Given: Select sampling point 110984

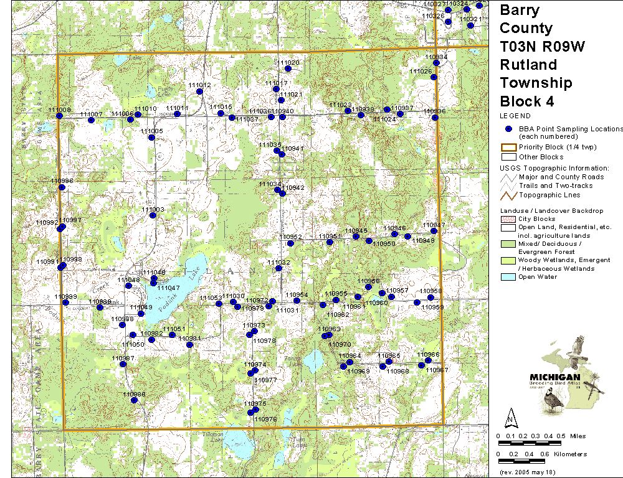Looking at the screenshot, I should [189, 345].
